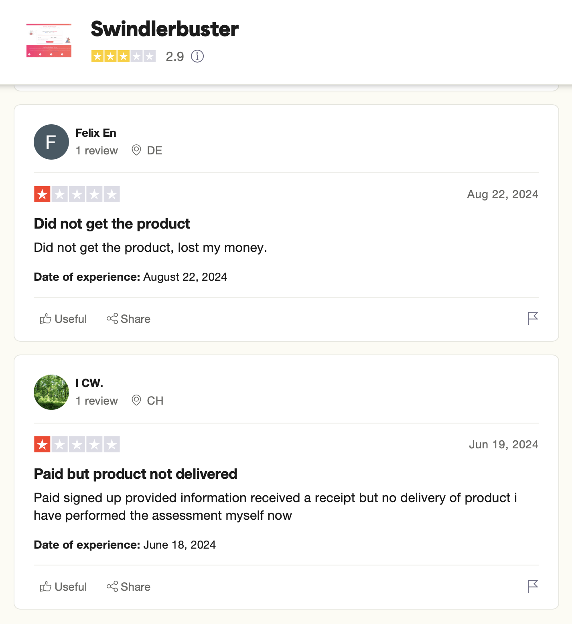The height and width of the screenshot is (624, 572).
Task: Flag Felix En's review for reporting
Action: (533, 318)
